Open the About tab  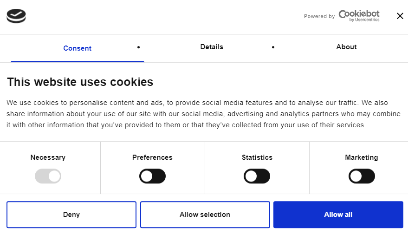[x=346, y=47]
